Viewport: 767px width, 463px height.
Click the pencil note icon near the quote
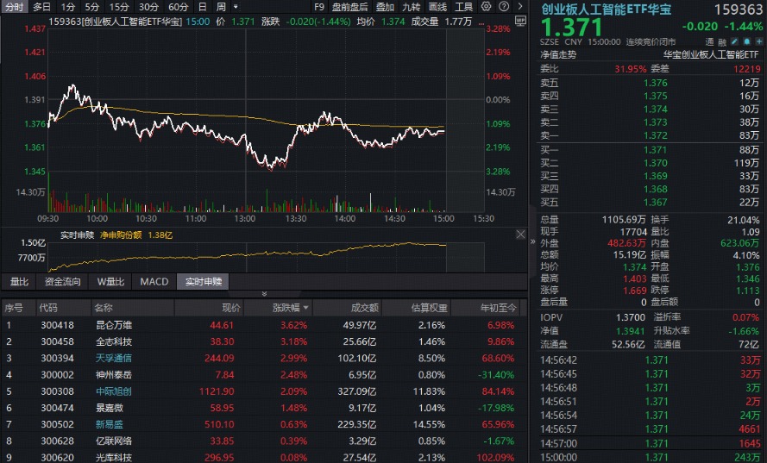[x=735, y=42]
